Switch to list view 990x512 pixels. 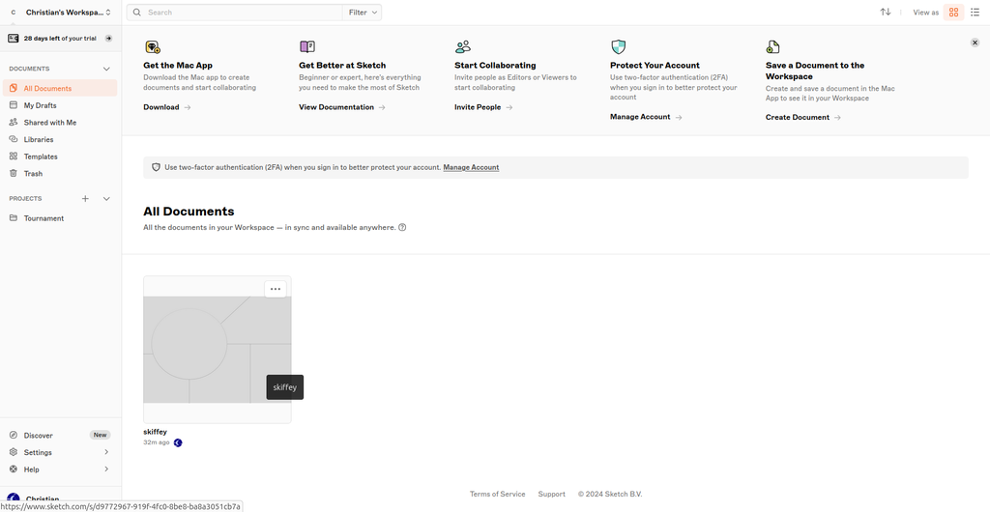coord(975,12)
